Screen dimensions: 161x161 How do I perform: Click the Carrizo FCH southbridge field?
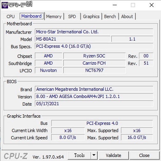pos(94,63)
